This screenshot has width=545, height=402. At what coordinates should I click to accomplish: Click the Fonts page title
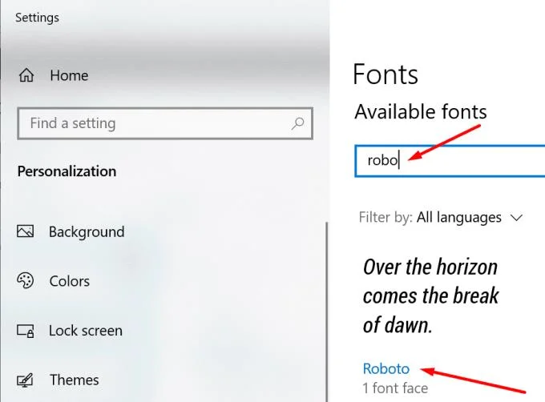click(x=386, y=74)
